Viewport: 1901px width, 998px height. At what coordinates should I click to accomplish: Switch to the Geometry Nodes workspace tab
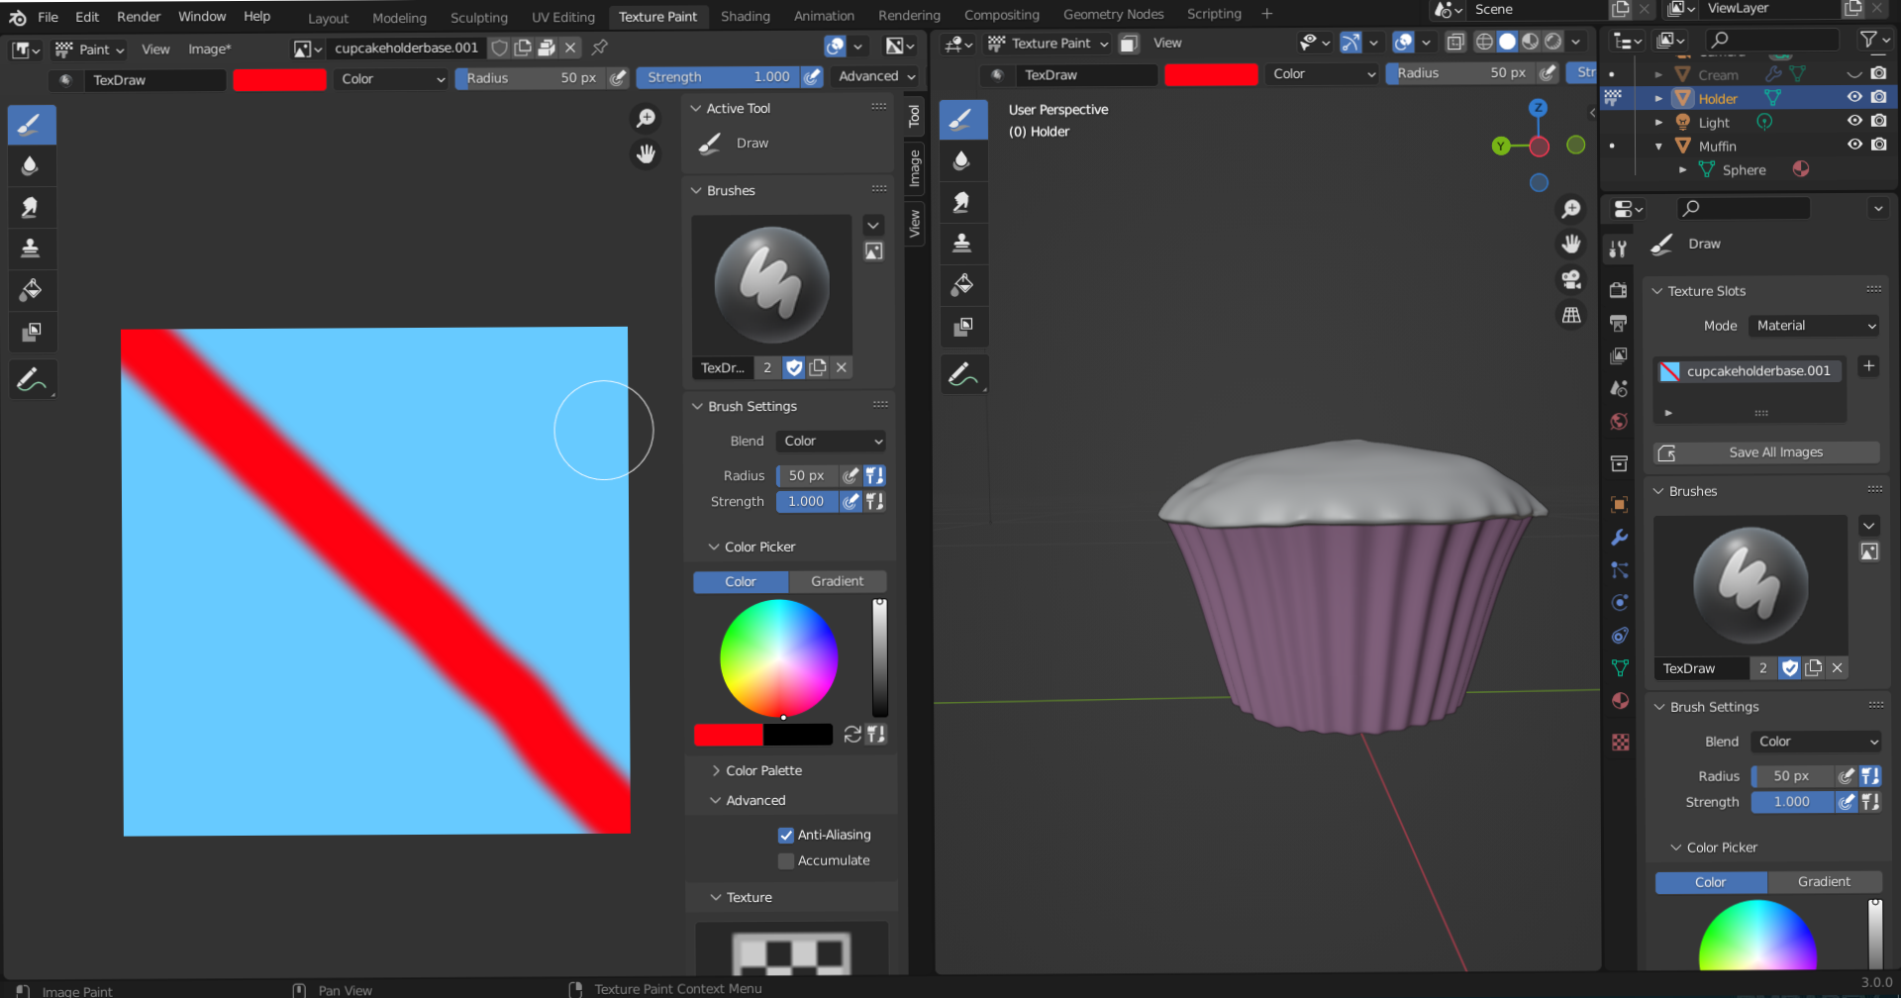point(1114,15)
